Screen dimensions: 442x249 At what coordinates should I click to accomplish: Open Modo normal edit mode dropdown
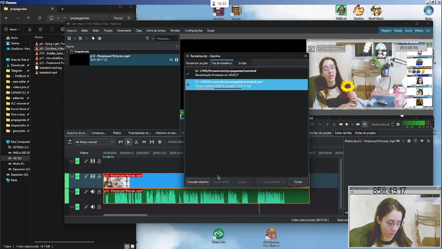pos(95,142)
